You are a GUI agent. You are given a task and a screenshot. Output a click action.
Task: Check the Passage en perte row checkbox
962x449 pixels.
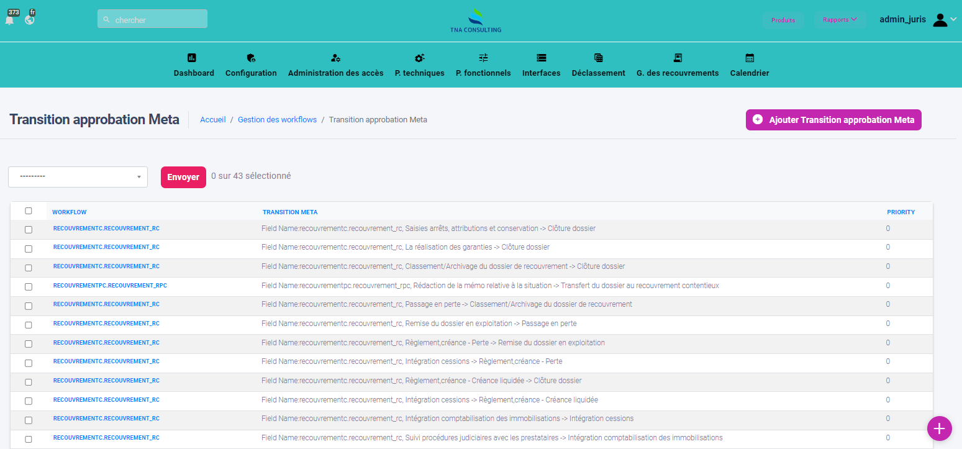click(x=29, y=306)
